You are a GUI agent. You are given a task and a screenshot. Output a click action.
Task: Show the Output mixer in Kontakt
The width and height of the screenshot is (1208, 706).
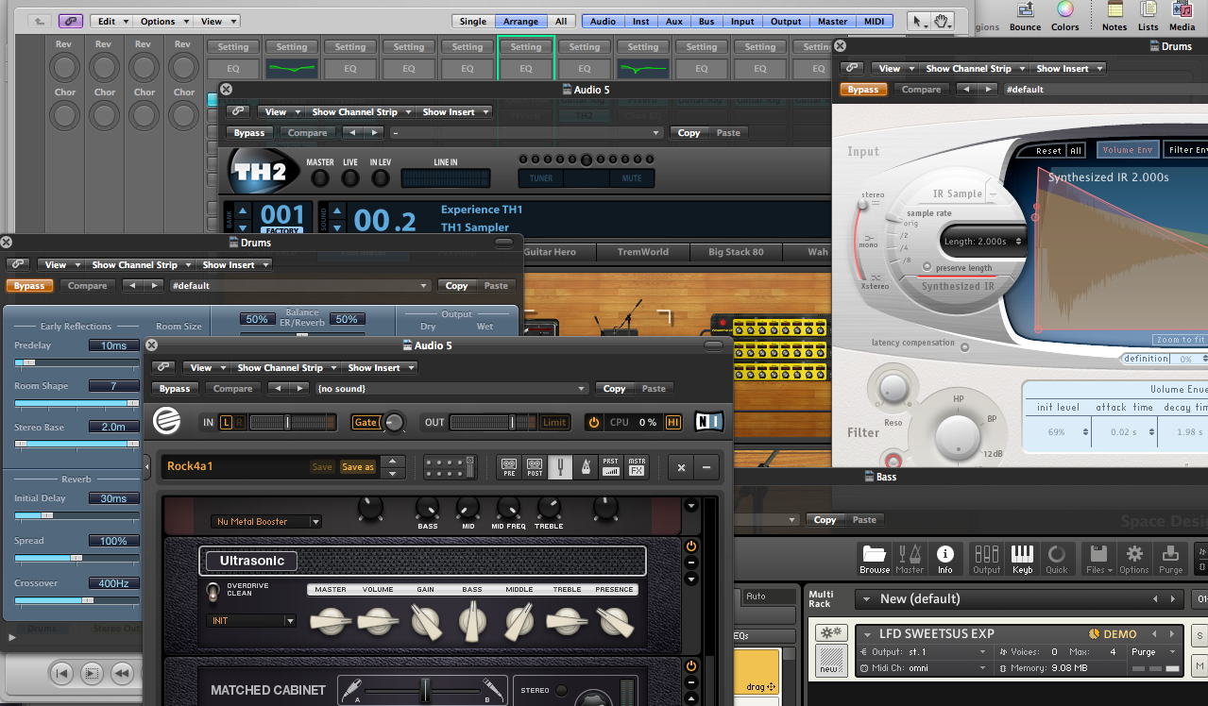986,558
